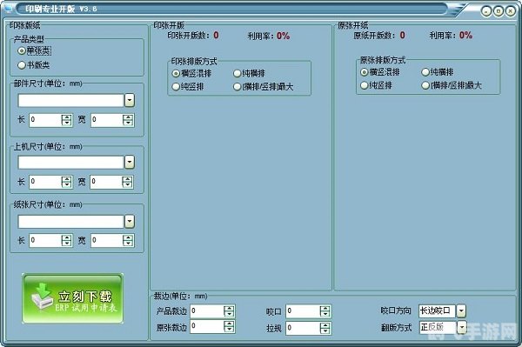
Task: Decrease the 纸张尺寸 宽 spinner
Action: coord(128,244)
